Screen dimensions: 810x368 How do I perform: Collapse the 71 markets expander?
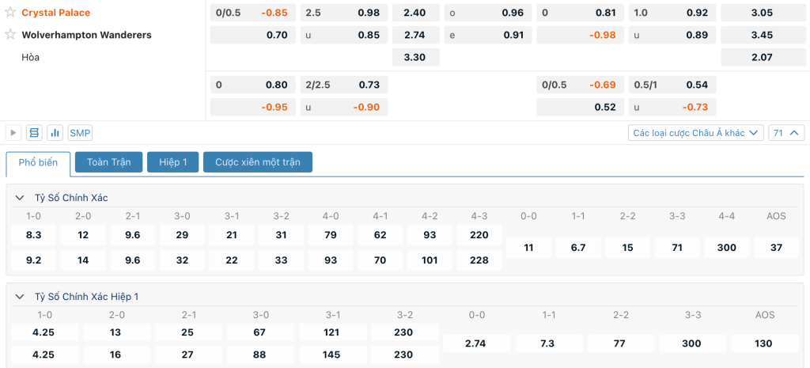(x=786, y=133)
